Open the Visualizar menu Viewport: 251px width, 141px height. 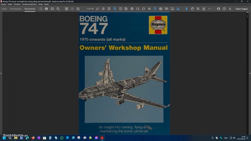pyautogui.click(x=17, y=4)
